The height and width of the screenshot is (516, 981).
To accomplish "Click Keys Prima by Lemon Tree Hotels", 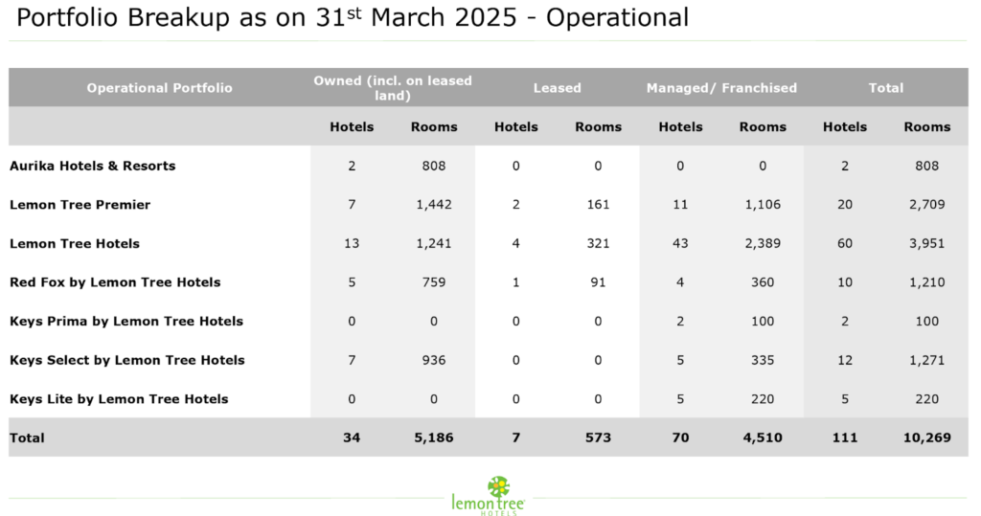I will tap(126, 322).
